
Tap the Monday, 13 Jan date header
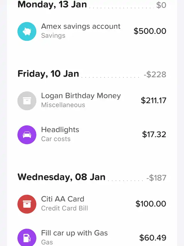(x=52, y=5)
